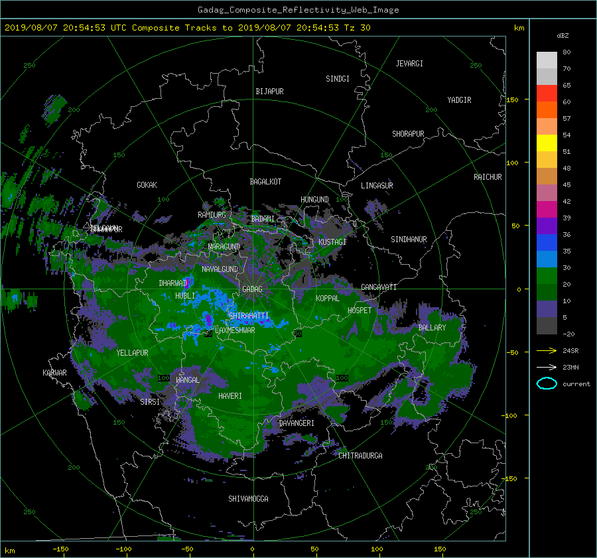
Task: Click the CHITRADURGA city label
Action: click(360, 456)
